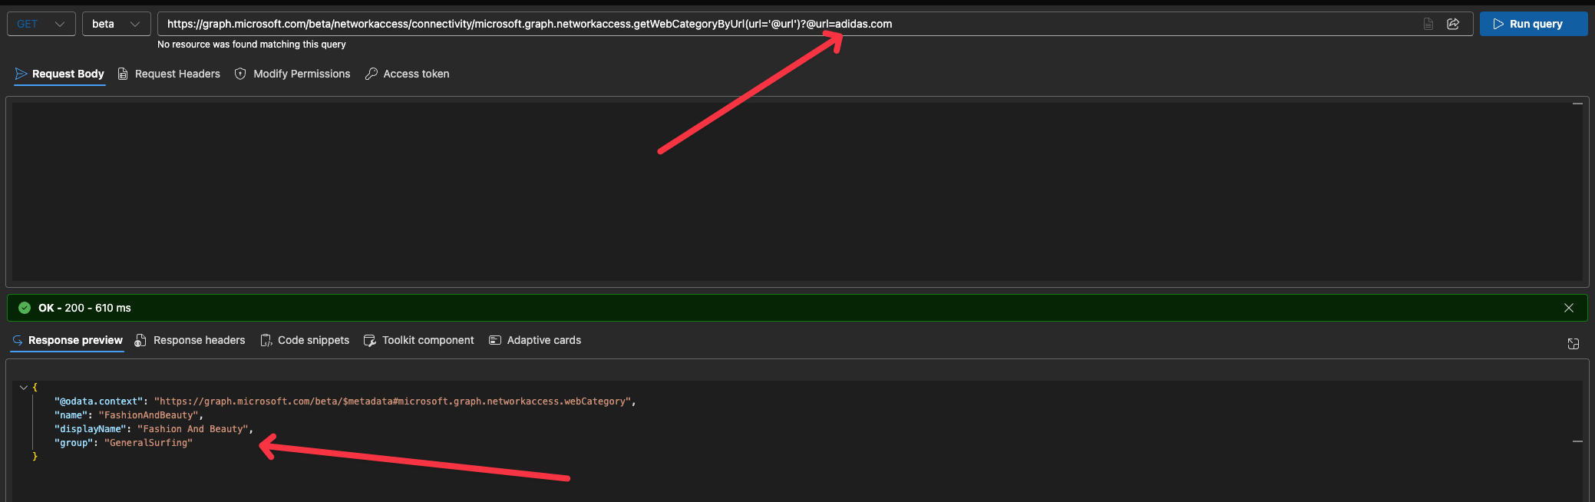
Task: Click the share query icon
Action: point(1453,24)
